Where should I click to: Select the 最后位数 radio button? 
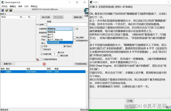point(59,56)
